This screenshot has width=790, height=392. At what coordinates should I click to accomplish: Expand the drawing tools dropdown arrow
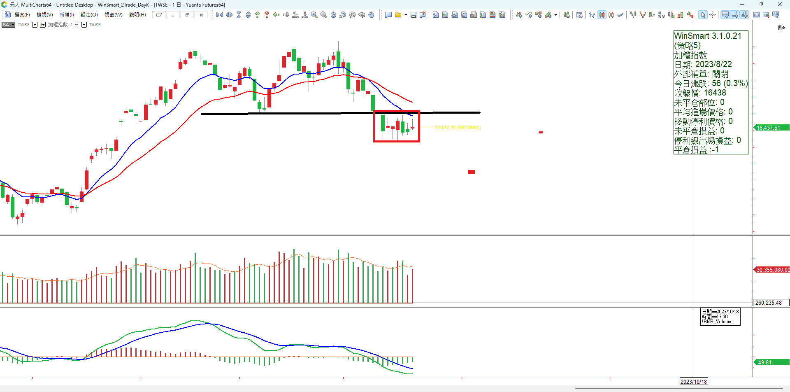pyautogui.click(x=555, y=15)
